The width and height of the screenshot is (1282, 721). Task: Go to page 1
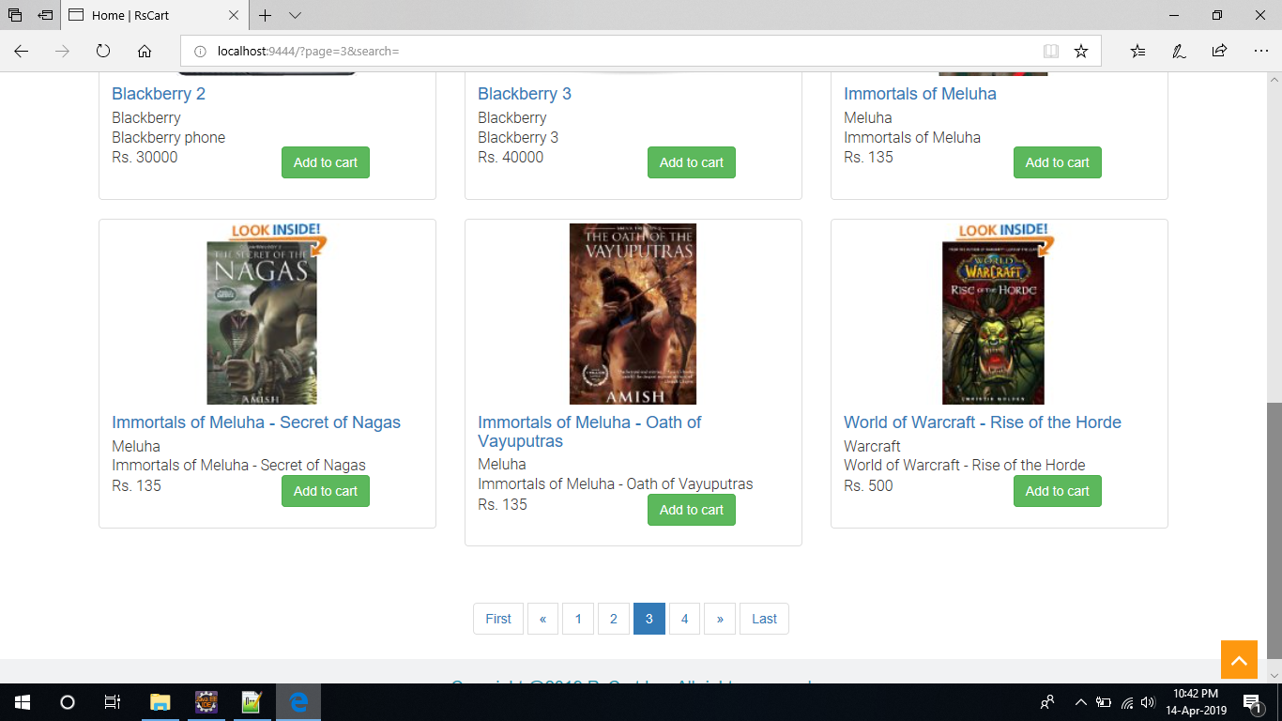click(578, 619)
